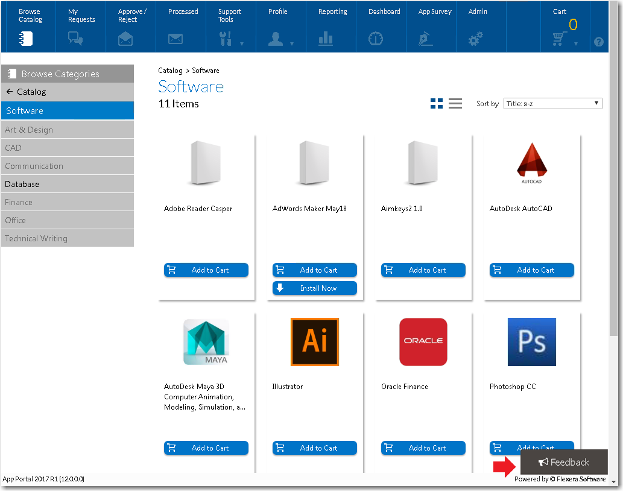Click the My Requests chat icon
The width and height of the screenshot is (623, 491).
(75, 39)
